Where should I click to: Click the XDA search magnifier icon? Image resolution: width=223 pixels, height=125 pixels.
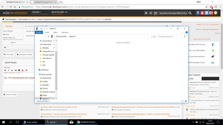(190, 13)
